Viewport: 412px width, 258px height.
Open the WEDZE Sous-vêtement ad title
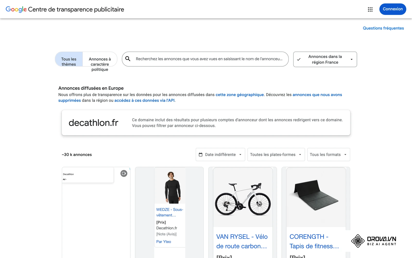169,212
